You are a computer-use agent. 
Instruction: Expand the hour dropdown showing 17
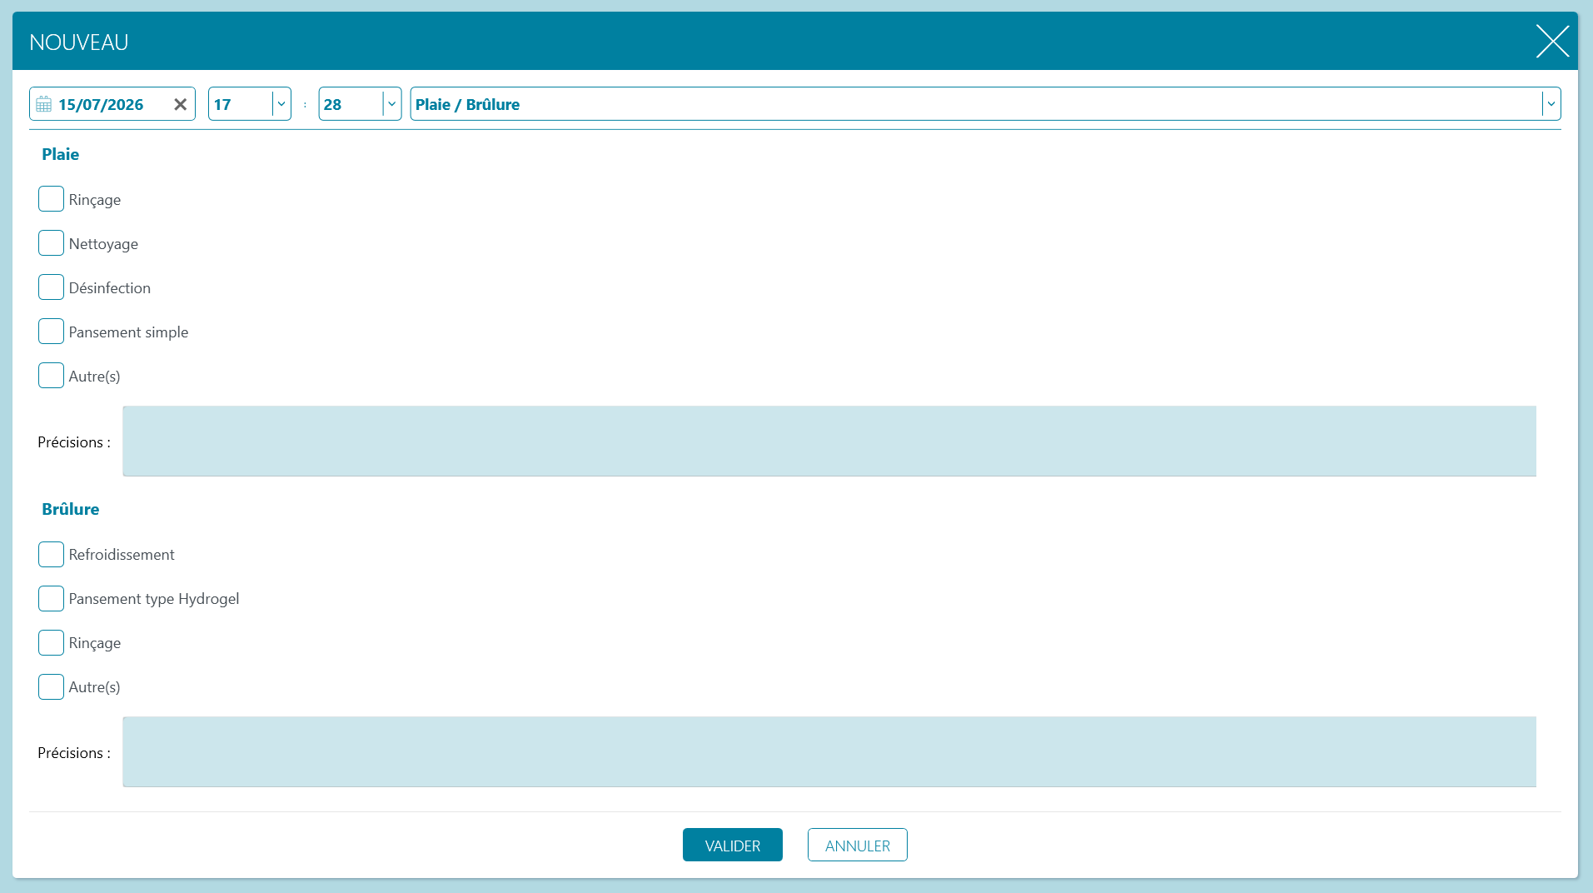click(x=281, y=104)
